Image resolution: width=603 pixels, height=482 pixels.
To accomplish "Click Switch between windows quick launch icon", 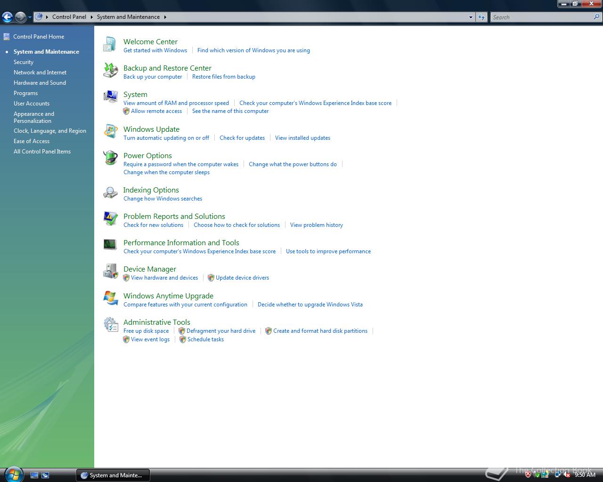I will [x=45, y=475].
